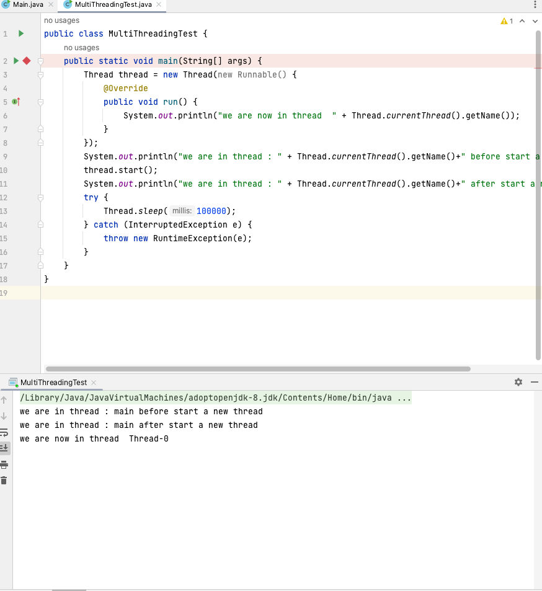Collapse the run() method fold at line 5
The height and width of the screenshot is (591, 542).
[41, 102]
